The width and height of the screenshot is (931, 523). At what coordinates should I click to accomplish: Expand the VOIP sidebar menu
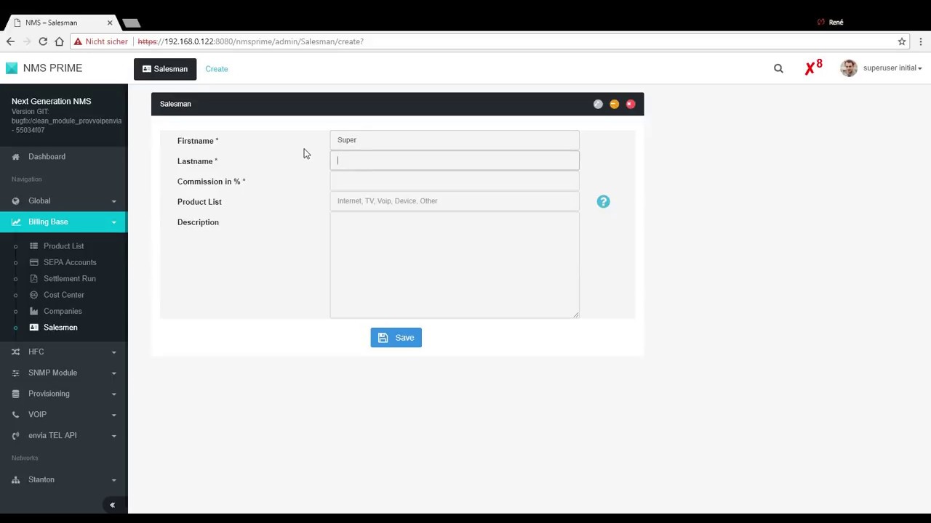[63, 415]
